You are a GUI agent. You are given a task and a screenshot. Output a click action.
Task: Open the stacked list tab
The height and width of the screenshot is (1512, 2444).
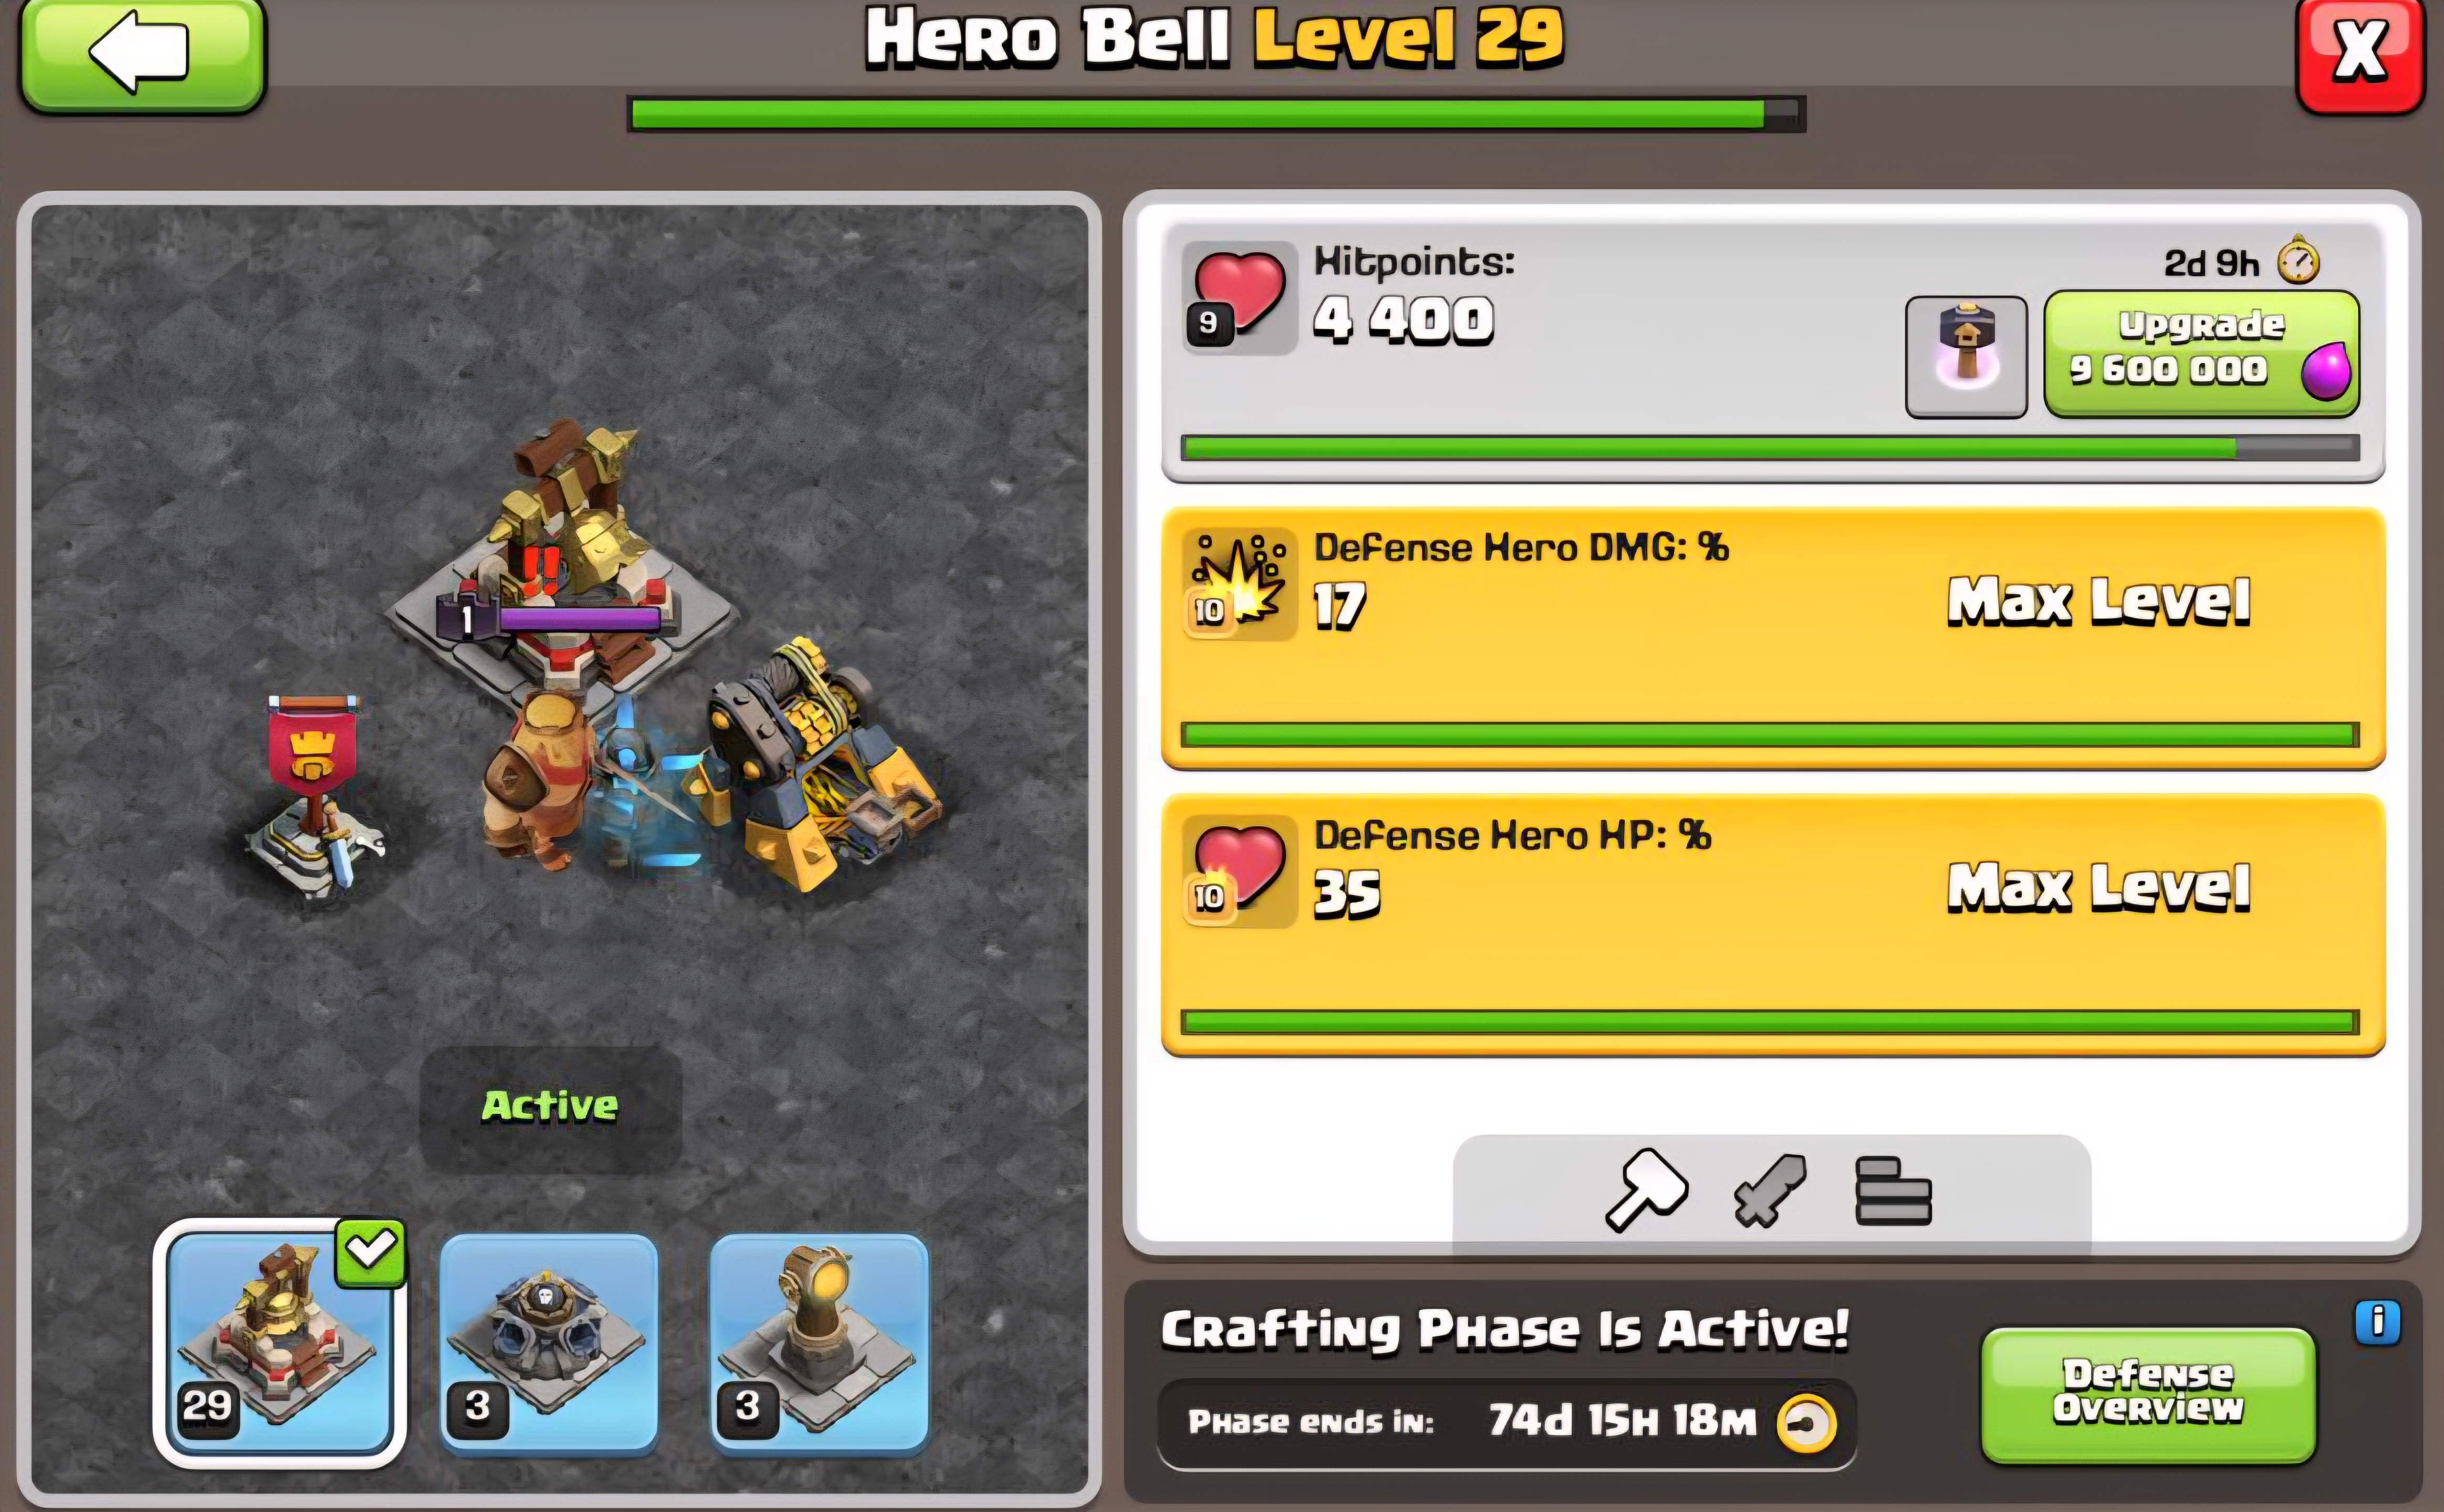tap(1893, 1190)
